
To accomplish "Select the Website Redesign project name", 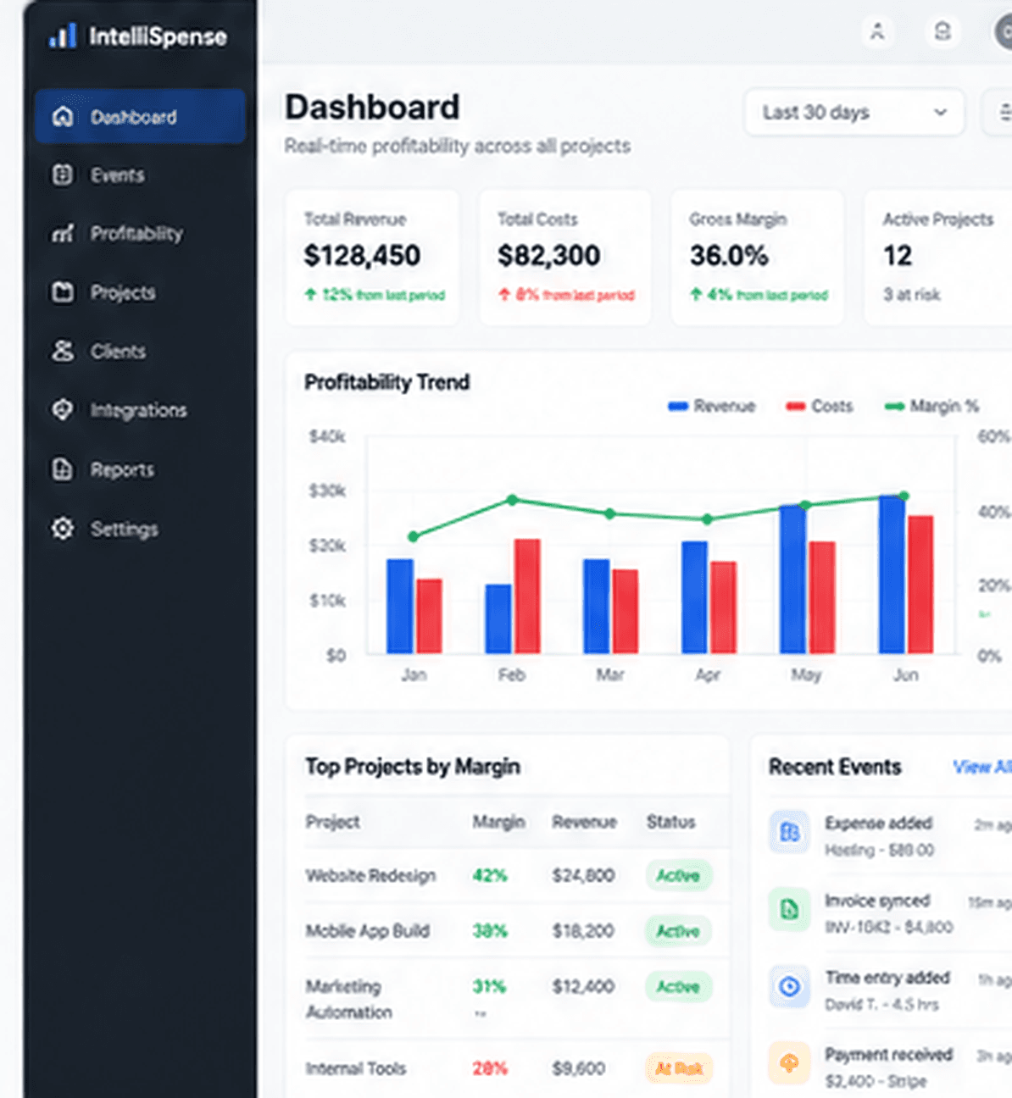I will 371,875.
